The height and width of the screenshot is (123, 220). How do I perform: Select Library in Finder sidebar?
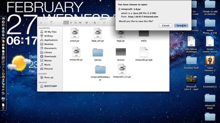(46, 52)
